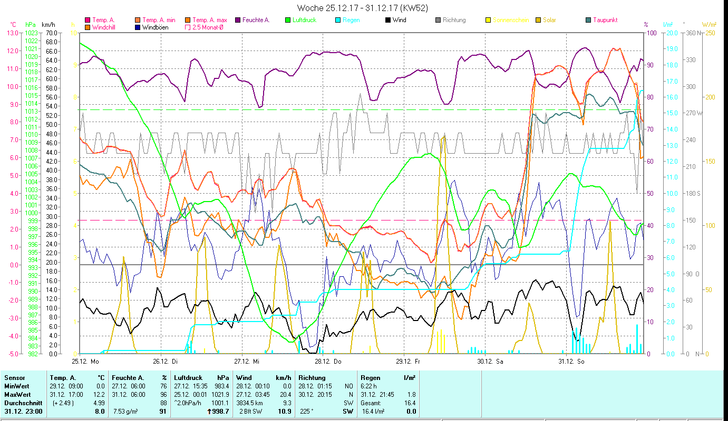Pick the cyan Regen legend swatch
The height and width of the screenshot is (421, 728).
(338, 20)
